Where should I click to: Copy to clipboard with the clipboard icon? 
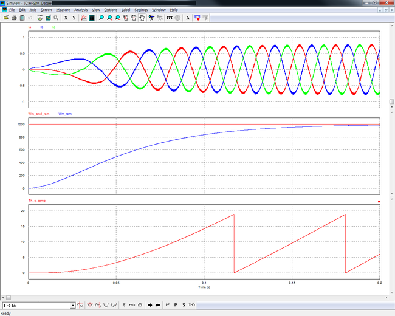(x=22, y=18)
